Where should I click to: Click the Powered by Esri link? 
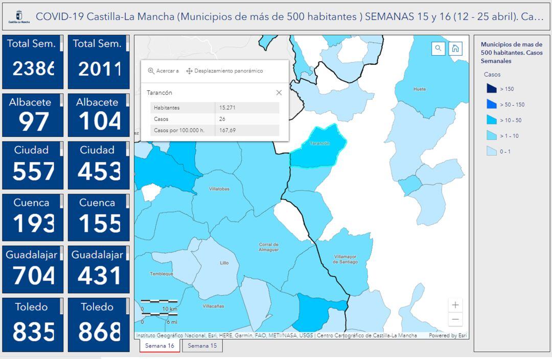pyautogui.click(x=447, y=336)
